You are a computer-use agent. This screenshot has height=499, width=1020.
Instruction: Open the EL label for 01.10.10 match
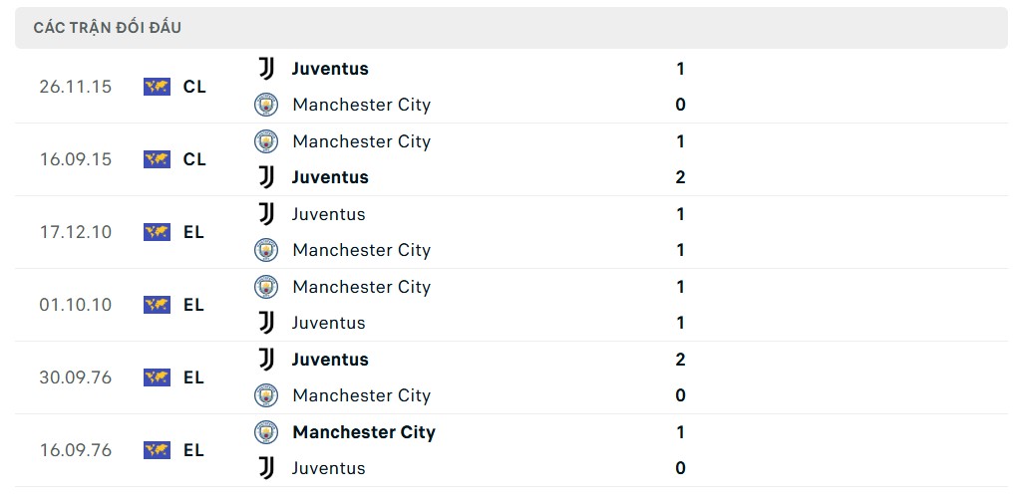click(x=193, y=305)
